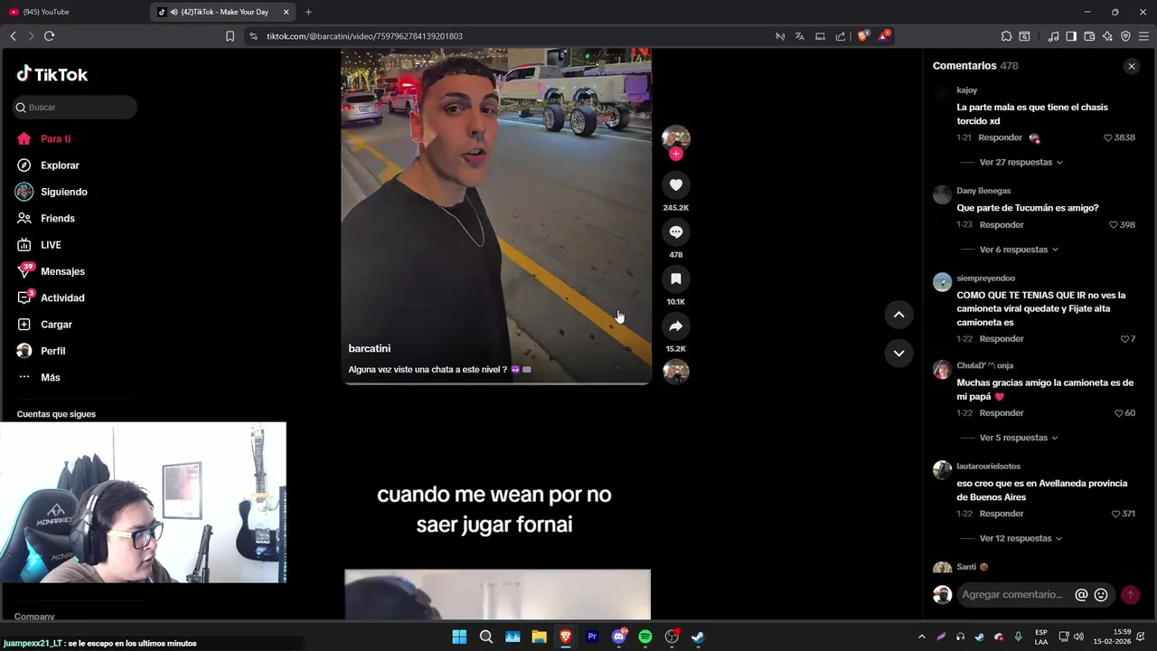Open the Brave Shields lion icon
The width and height of the screenshot is (1157, 651).
862,36
